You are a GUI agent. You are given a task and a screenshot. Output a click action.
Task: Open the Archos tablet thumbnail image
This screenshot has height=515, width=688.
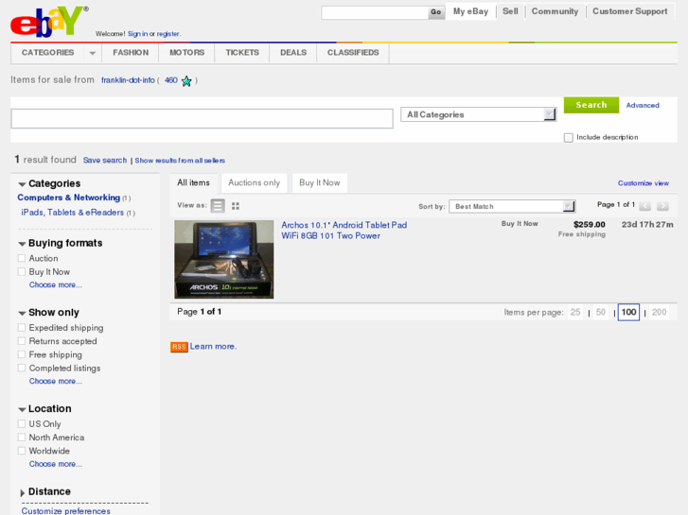point(224,260)
